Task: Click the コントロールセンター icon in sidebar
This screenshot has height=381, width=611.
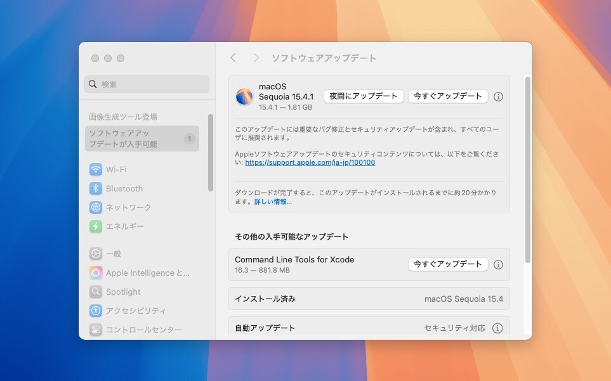Action: 95,330
